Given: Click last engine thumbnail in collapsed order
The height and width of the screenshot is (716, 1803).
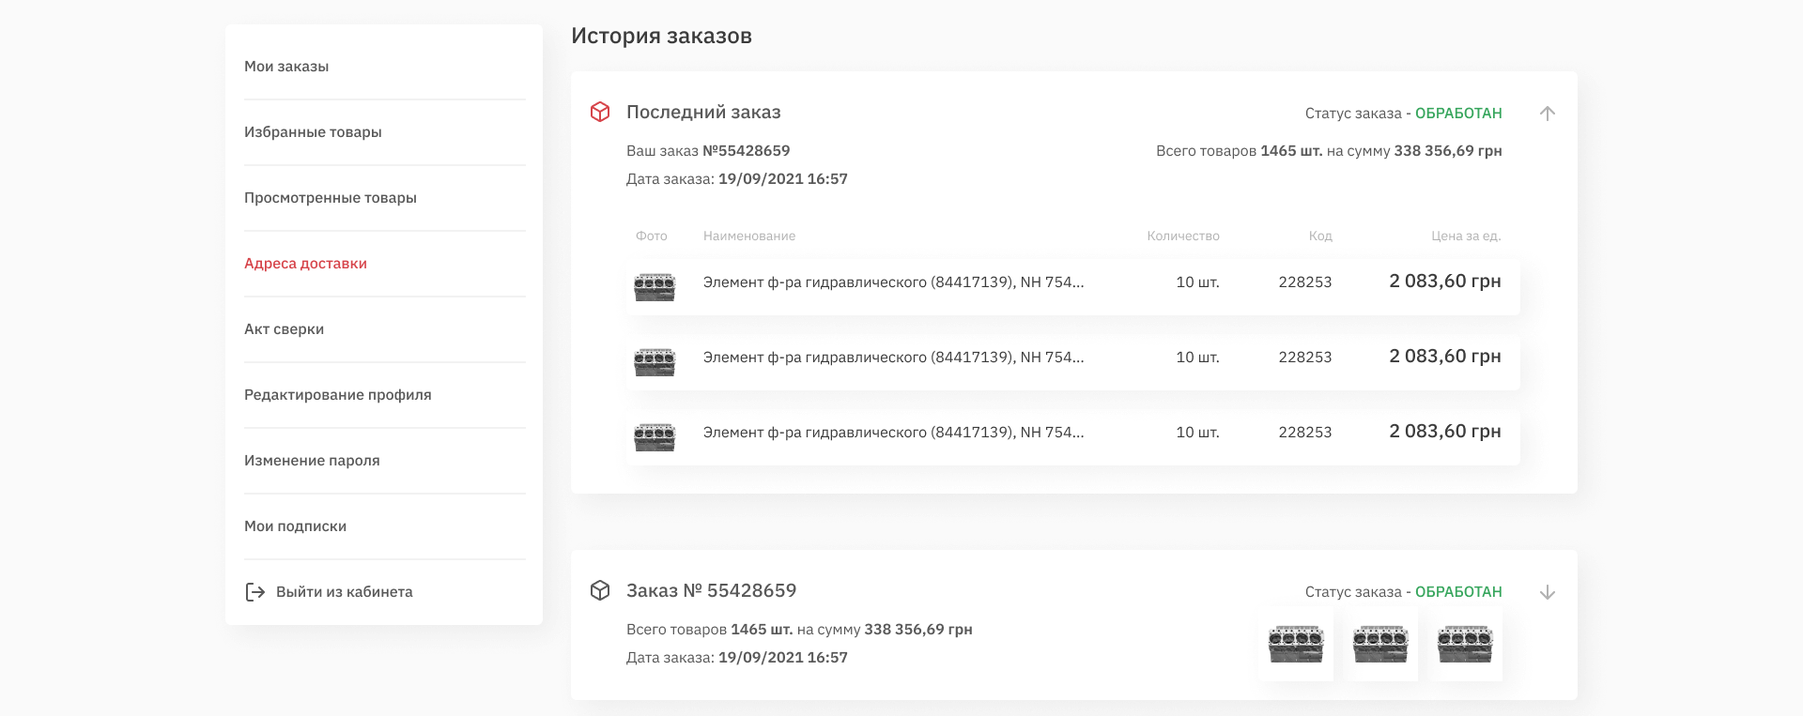Looking at the screenshot, I should (x=1465, y=645).
